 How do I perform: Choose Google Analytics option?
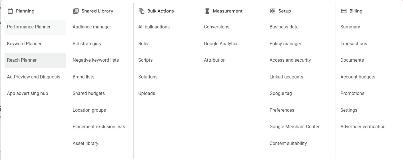221,43
